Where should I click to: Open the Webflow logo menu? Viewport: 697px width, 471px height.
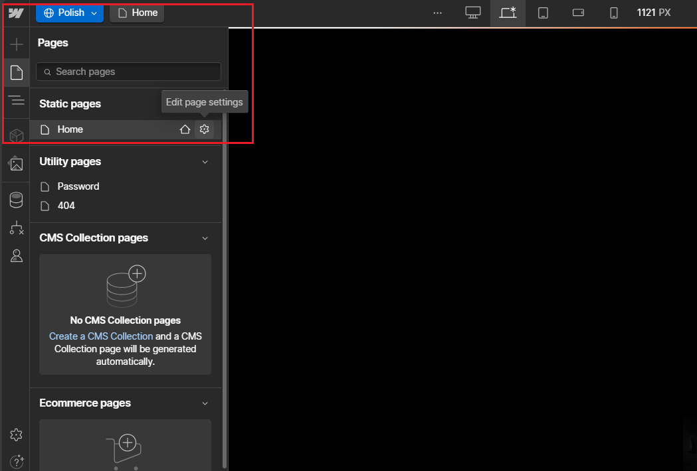16,13
